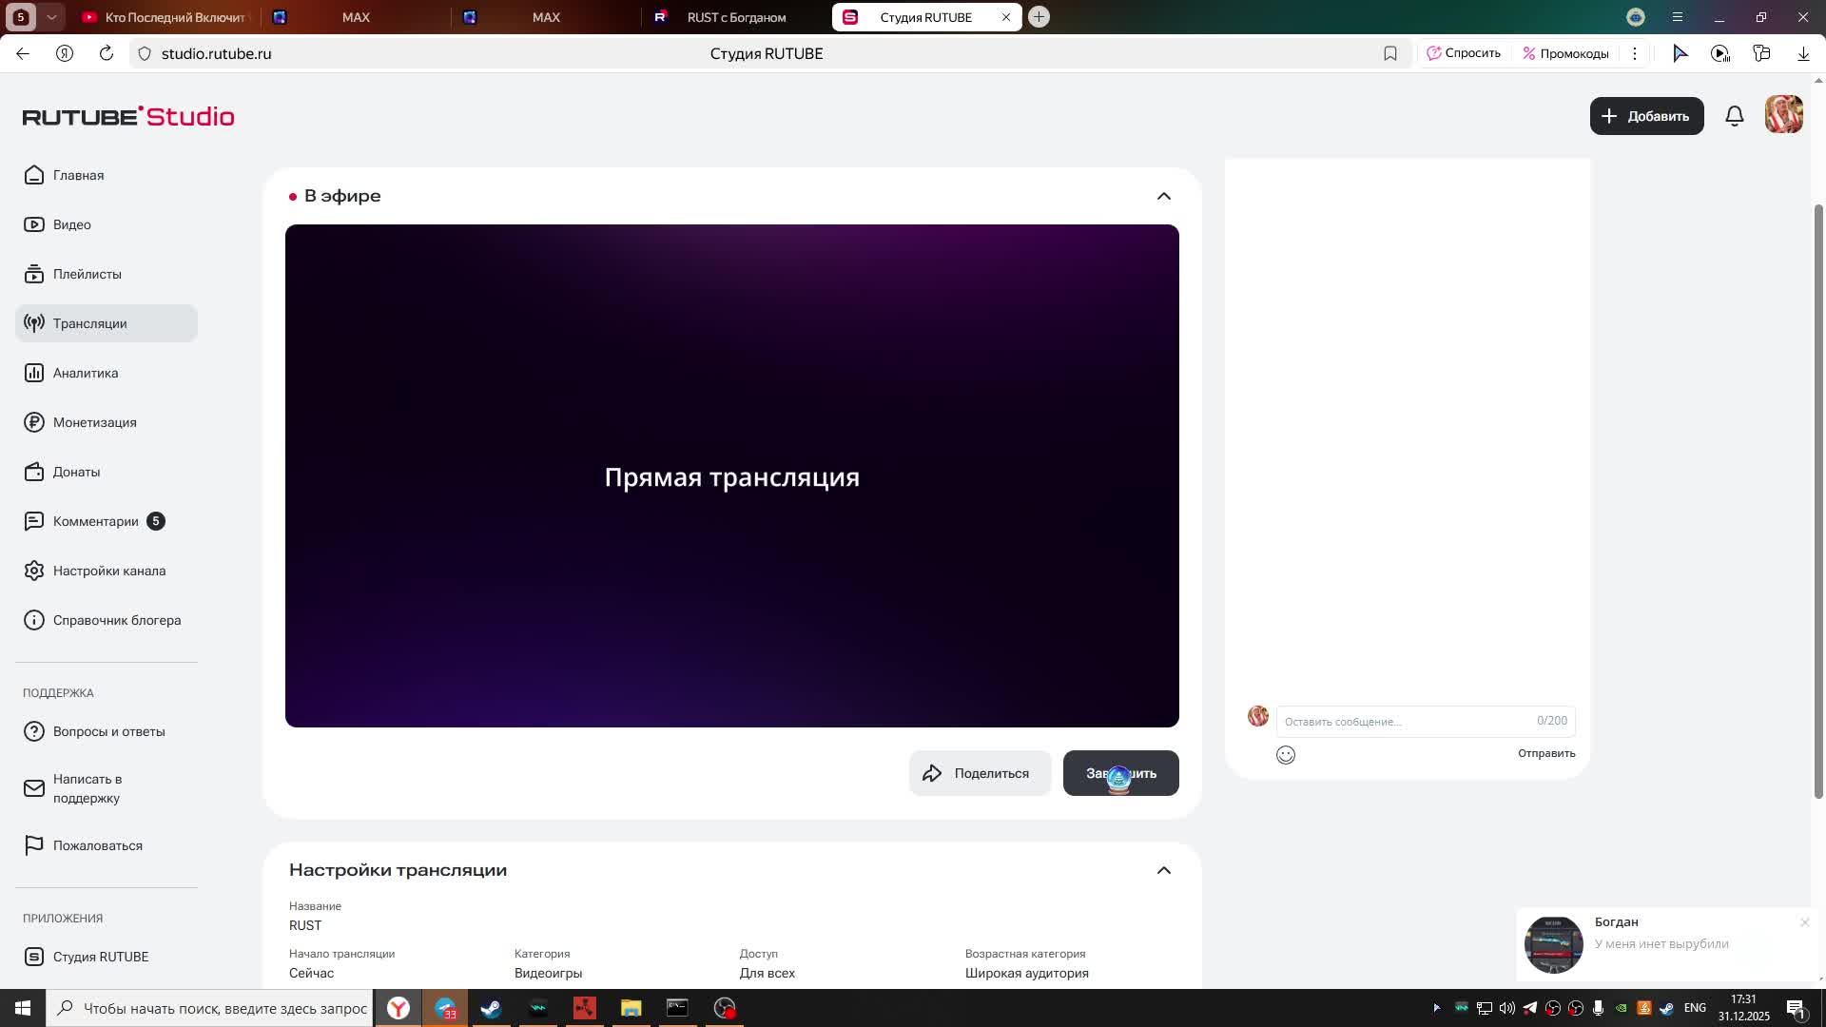This screenshot has height=1027, width=1826.
Task: Select Комментарии menu item
Action: (95, 521)
